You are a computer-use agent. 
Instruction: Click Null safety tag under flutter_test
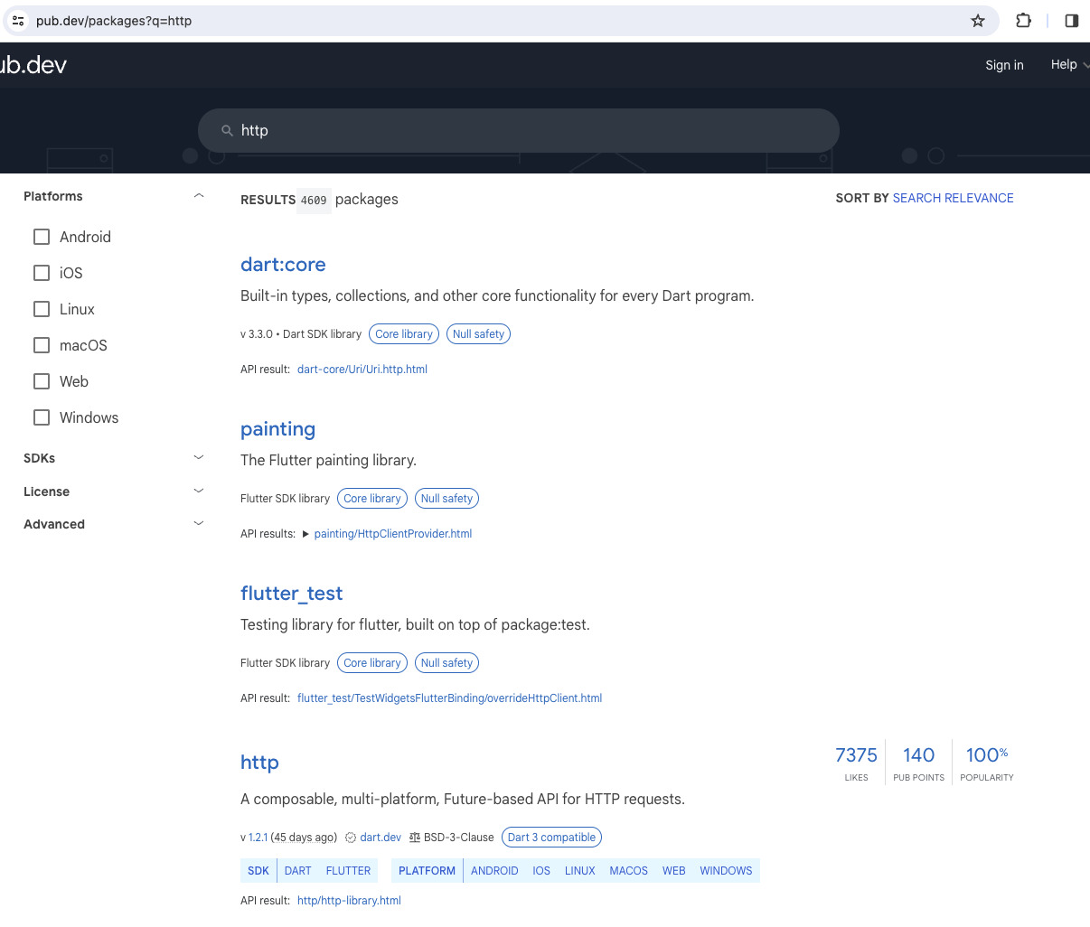point(446,663)
